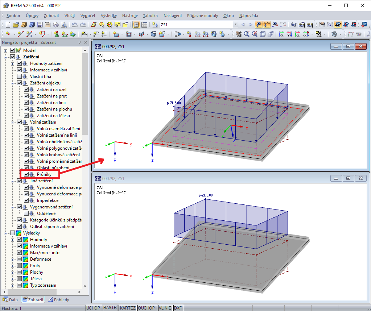View model in Z direction
This screenshot has width=371, height=311.
[297, 34]
